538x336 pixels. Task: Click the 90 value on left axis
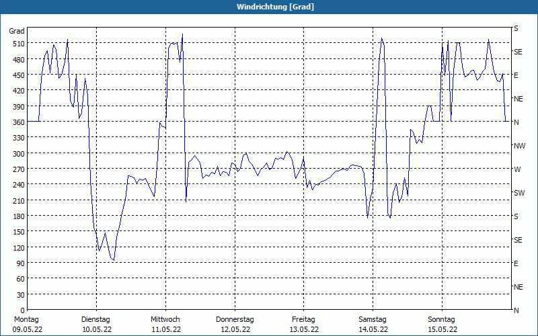[x=21, y=263]
